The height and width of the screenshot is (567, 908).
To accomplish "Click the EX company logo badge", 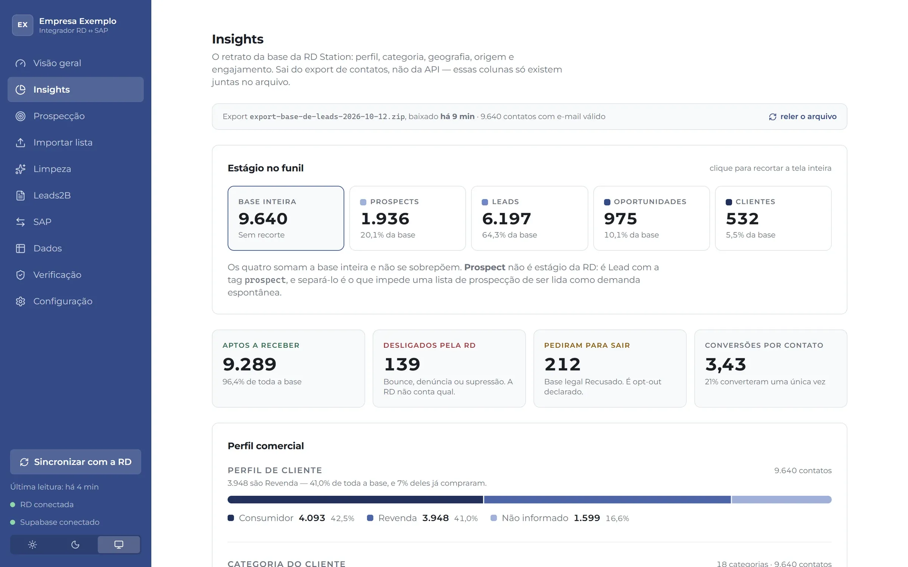I will [x=23, y=25].
